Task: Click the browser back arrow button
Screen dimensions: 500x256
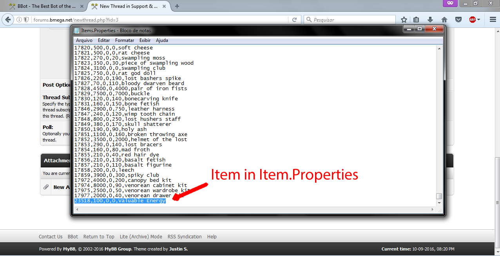Action: tap(7, 20)
